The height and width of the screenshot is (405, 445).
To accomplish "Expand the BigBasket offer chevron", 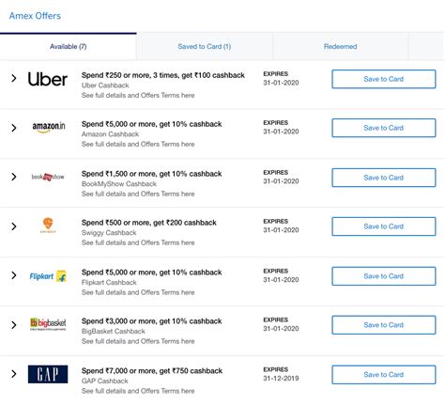I will (14, 325).
